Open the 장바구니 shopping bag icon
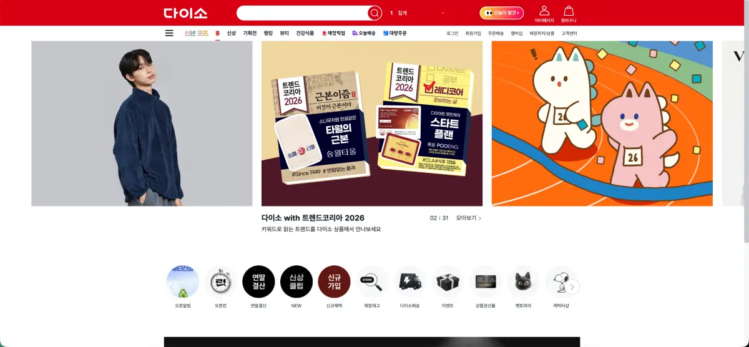749x347 pixels. (568, 11)
